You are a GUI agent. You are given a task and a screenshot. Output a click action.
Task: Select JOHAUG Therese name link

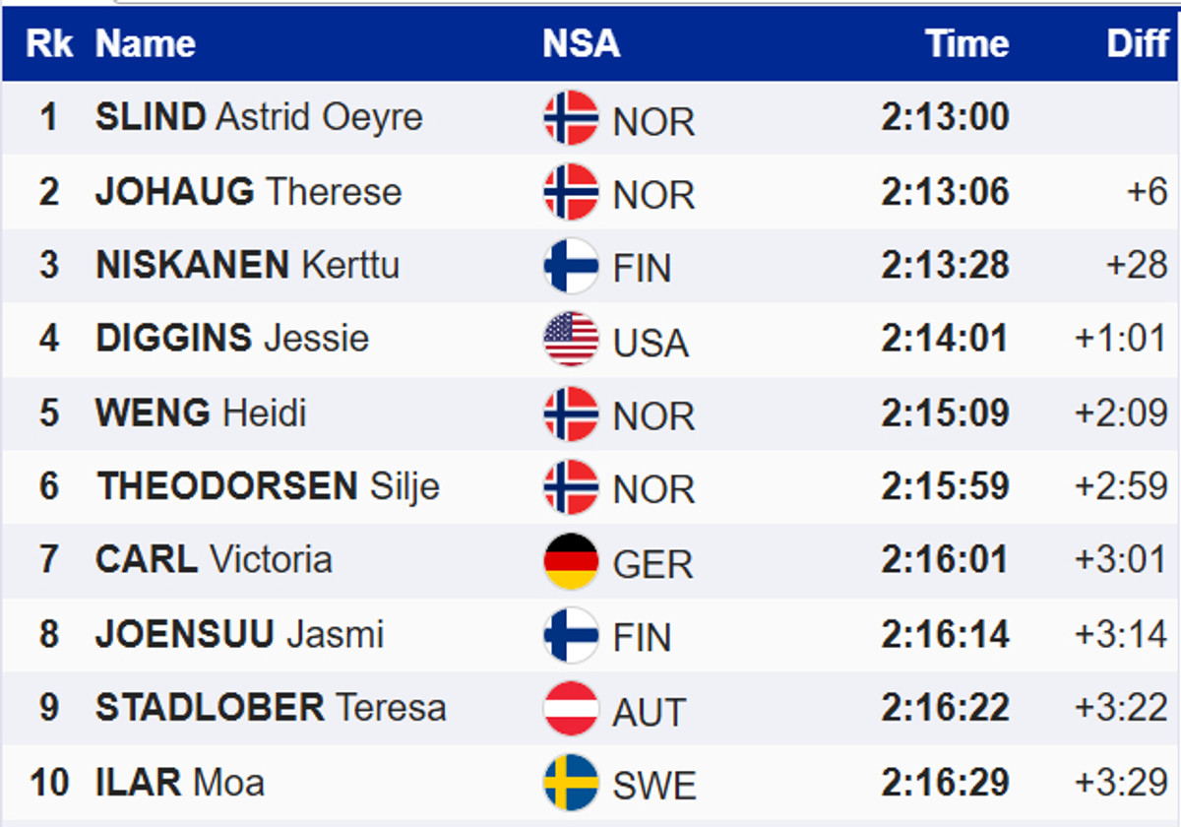point(248,191)
